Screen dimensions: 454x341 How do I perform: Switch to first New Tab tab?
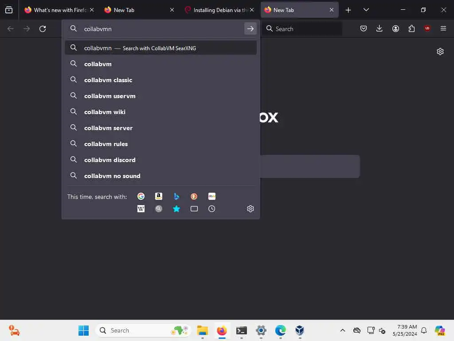point(139,10)
